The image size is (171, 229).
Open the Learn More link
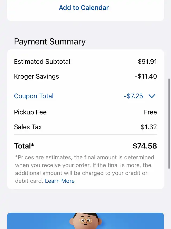[x=60, y=181]
